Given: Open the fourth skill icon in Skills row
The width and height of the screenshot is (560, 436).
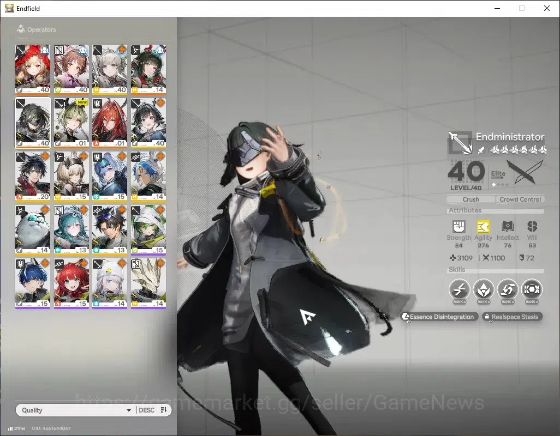Looking at the screenshot, I should tap(532, 289).
